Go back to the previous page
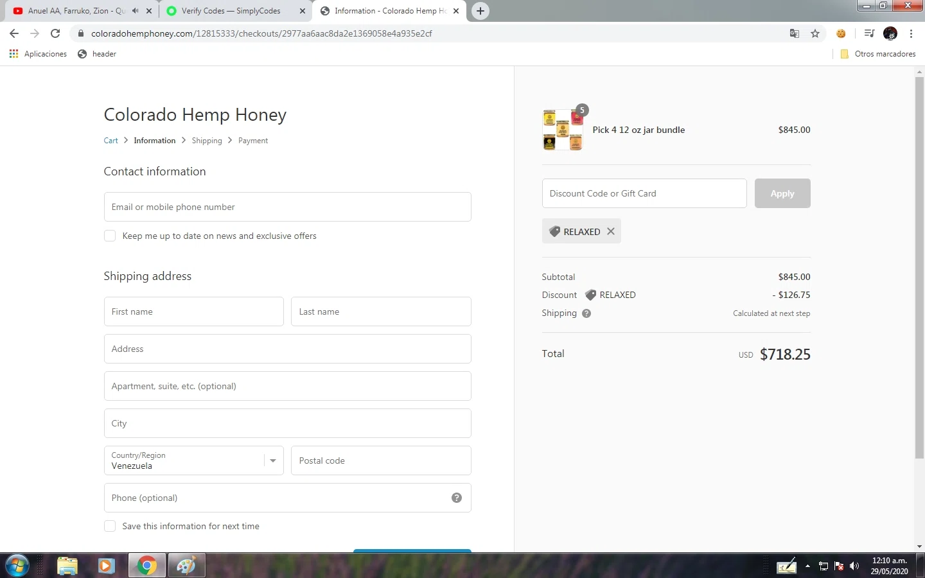This screenshot has width=925, height=578. coord(14,33)
